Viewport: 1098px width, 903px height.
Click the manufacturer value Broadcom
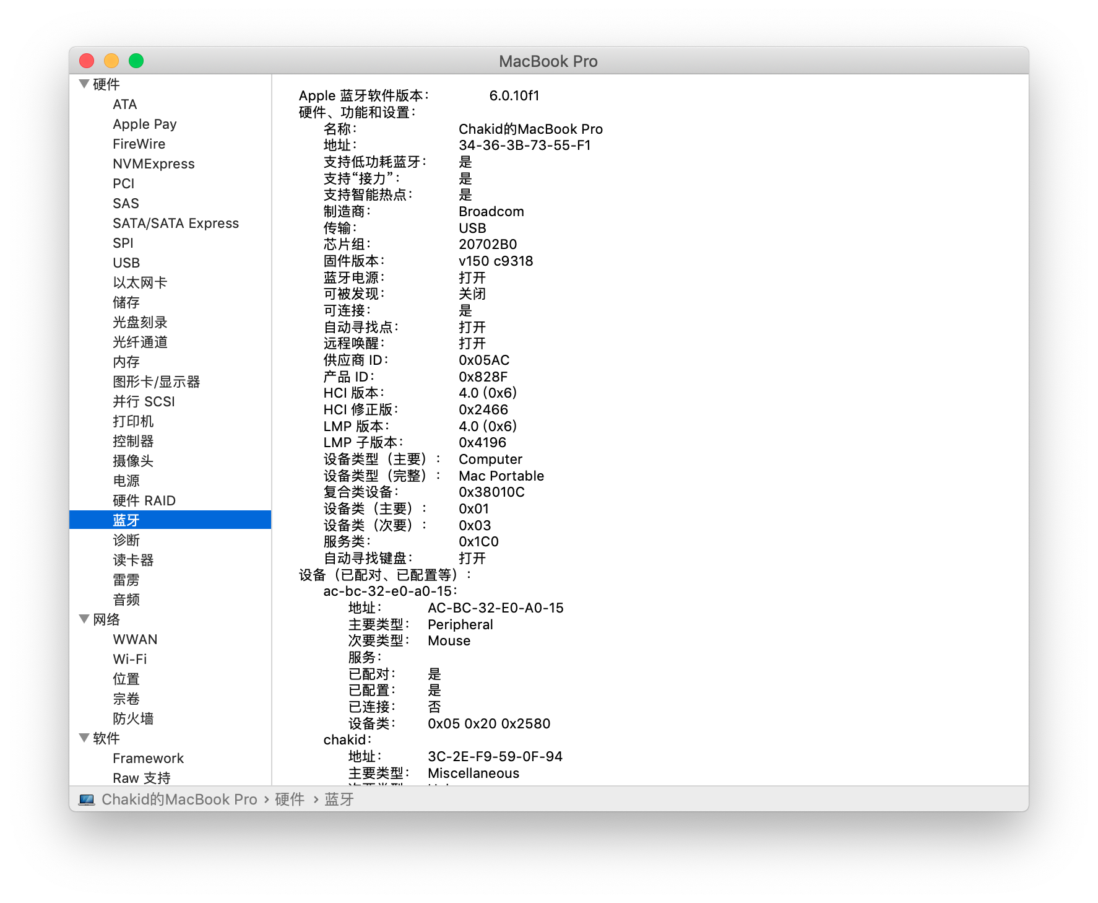coord(491,211)
